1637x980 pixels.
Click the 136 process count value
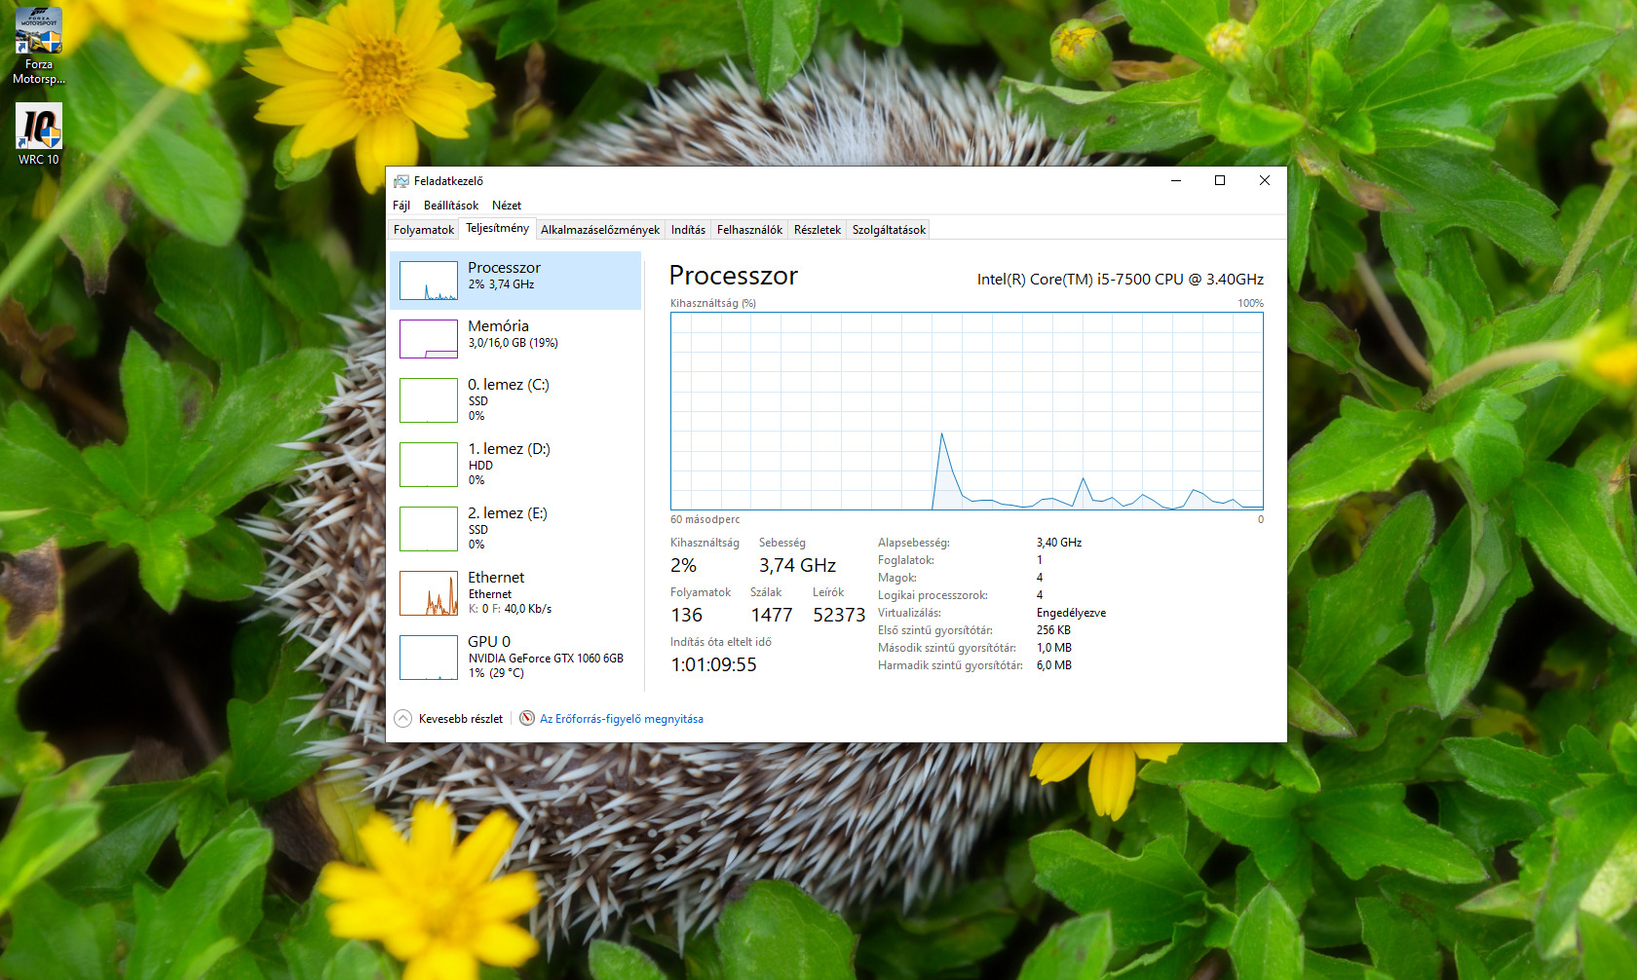[686, 615]
